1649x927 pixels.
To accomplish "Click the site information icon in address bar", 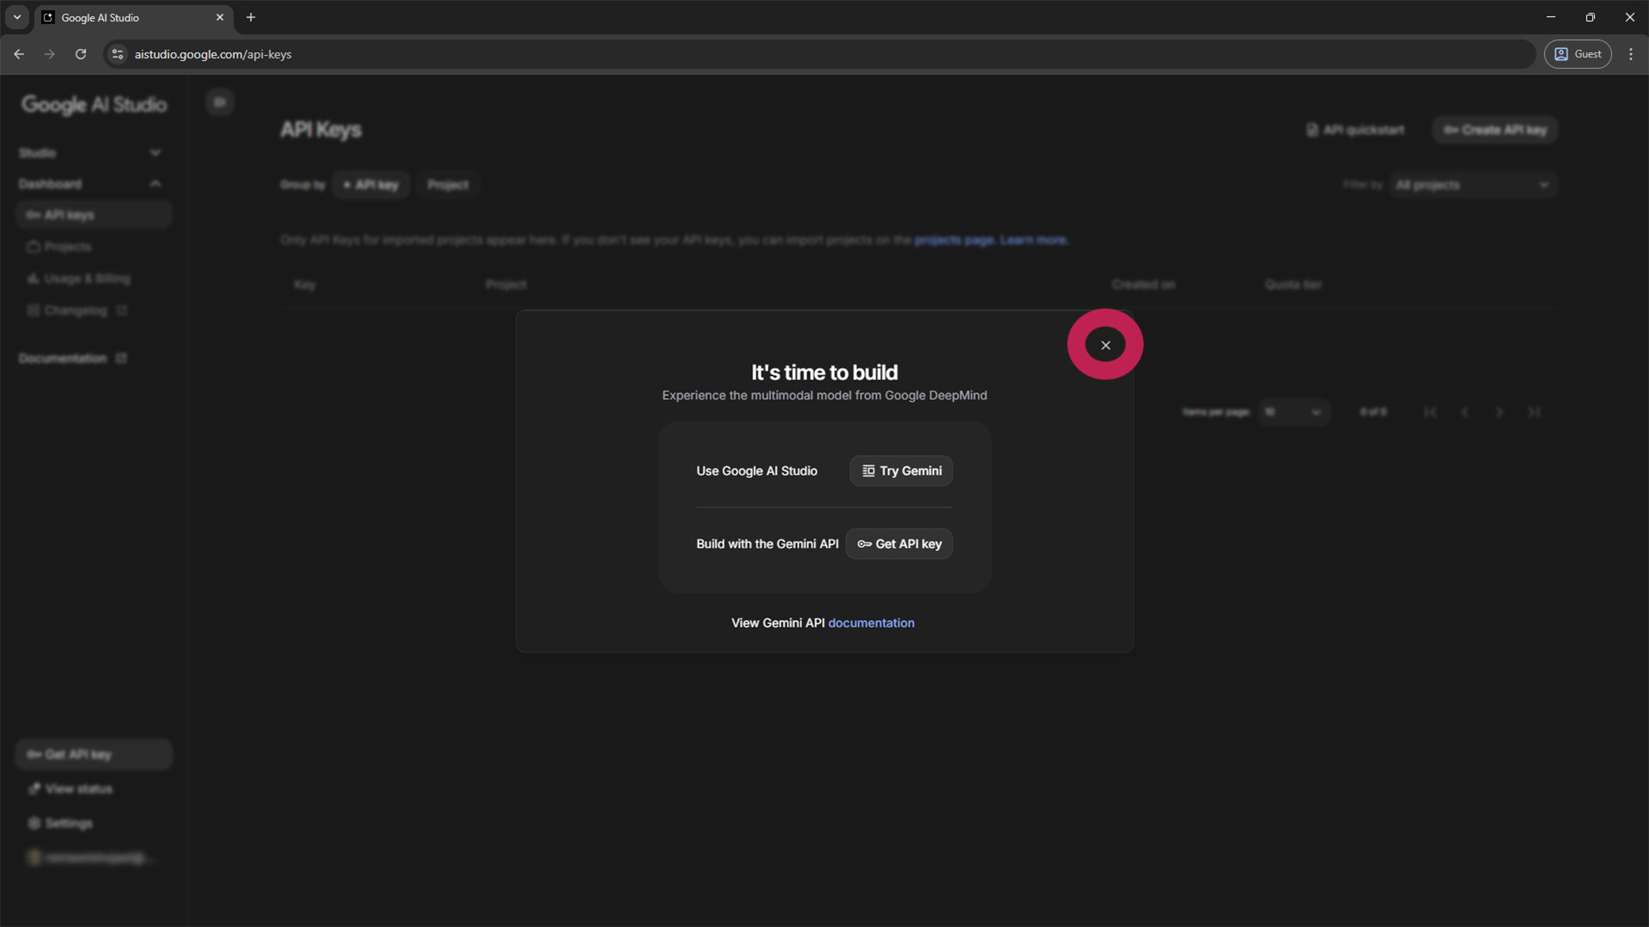I will click(x=118, y=54).
